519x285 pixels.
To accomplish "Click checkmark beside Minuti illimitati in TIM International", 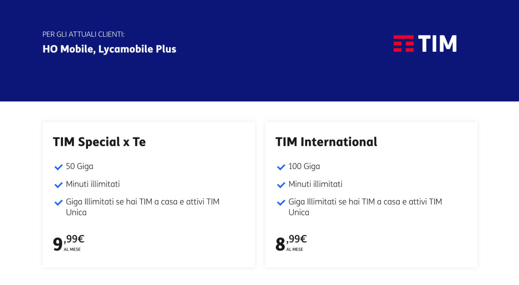I will click(281, 185).
